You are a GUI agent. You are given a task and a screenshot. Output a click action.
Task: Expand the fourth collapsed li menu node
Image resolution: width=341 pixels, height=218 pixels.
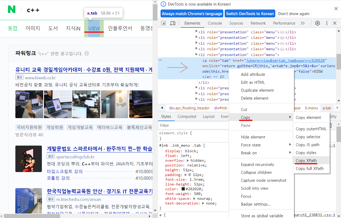point(196,49)
